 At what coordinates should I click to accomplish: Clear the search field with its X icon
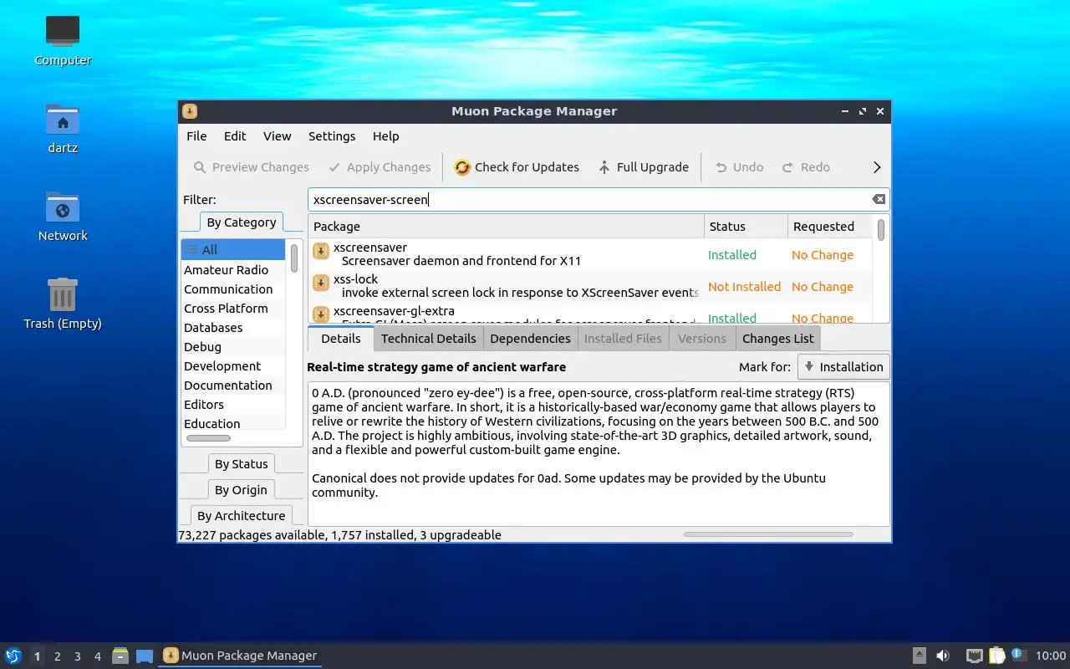tap(879, 199)
